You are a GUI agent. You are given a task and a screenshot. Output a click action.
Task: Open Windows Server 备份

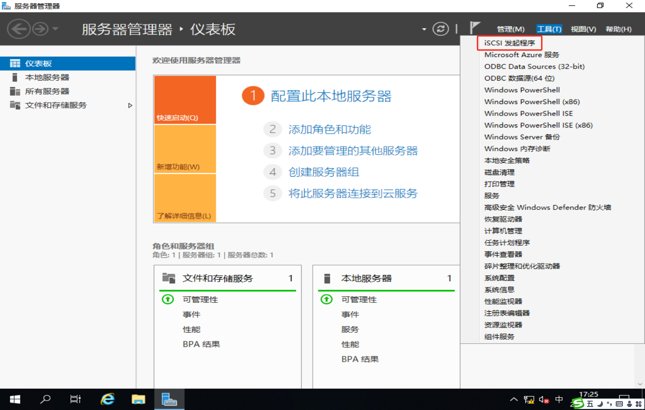click(x=522, y=137)
